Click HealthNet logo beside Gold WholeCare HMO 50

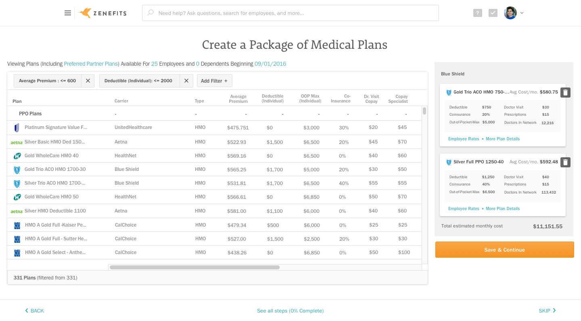tap(17, 197)
